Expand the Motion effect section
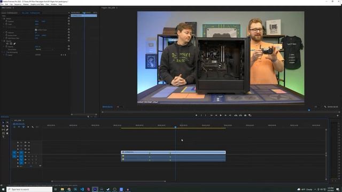The height and width of the screenshot is (192, 342). coord(2,19)
